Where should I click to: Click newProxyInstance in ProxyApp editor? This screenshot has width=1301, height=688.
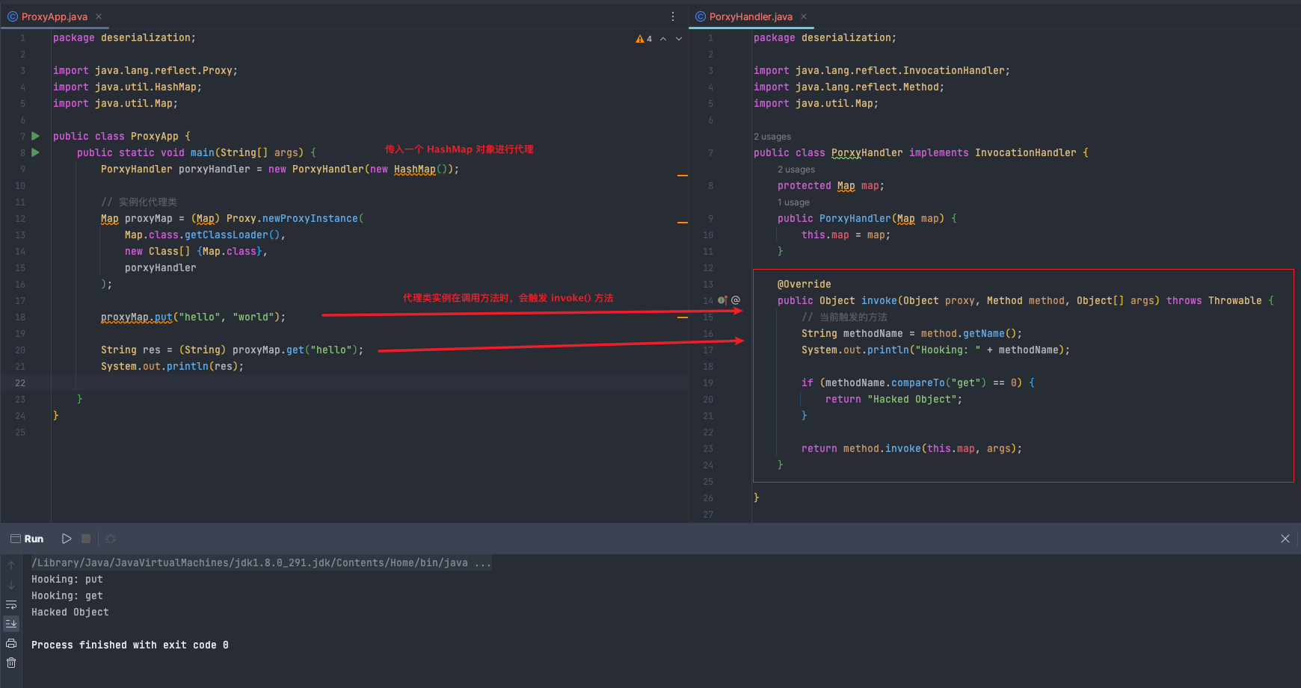coord(310,219)
